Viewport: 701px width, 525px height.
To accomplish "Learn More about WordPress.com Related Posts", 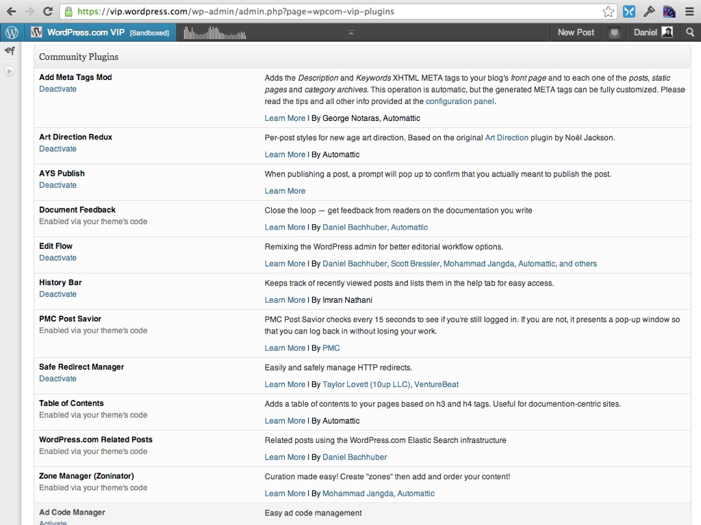I will (285, 457).
